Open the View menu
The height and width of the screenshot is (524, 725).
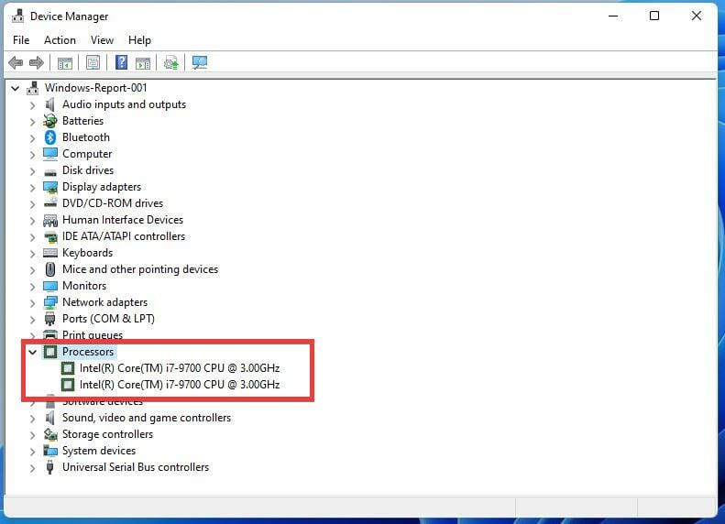click(102, 40)
